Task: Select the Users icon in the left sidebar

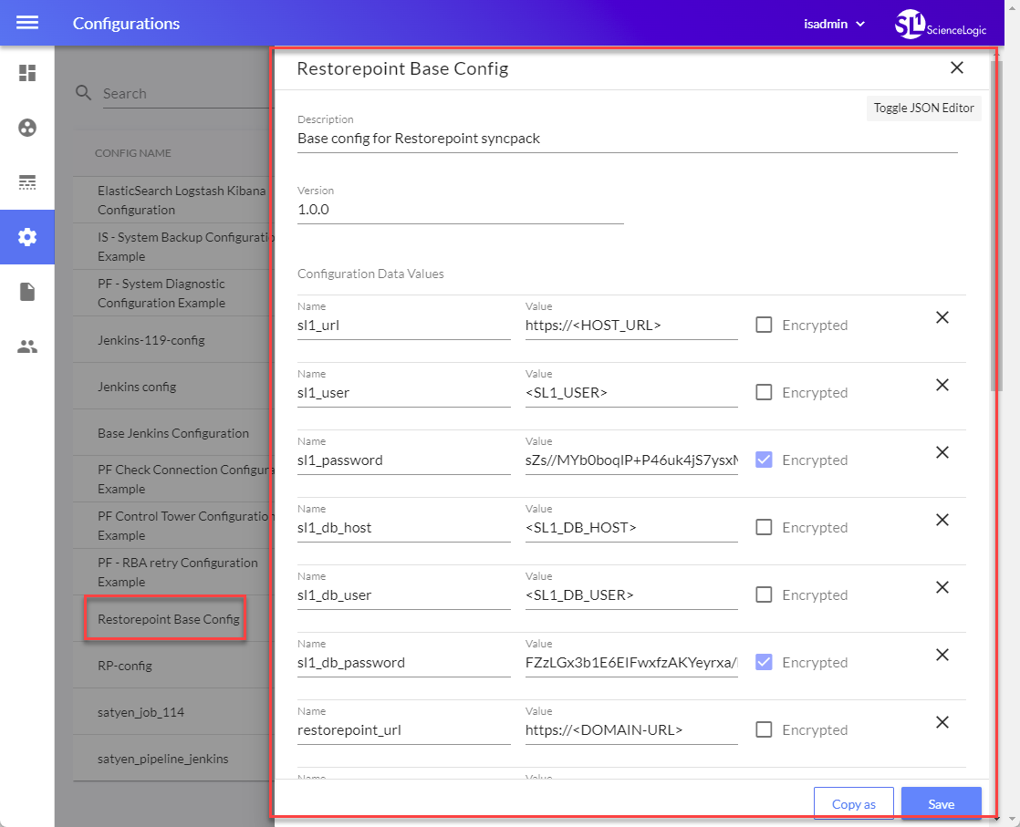Action: pos(27,346)
